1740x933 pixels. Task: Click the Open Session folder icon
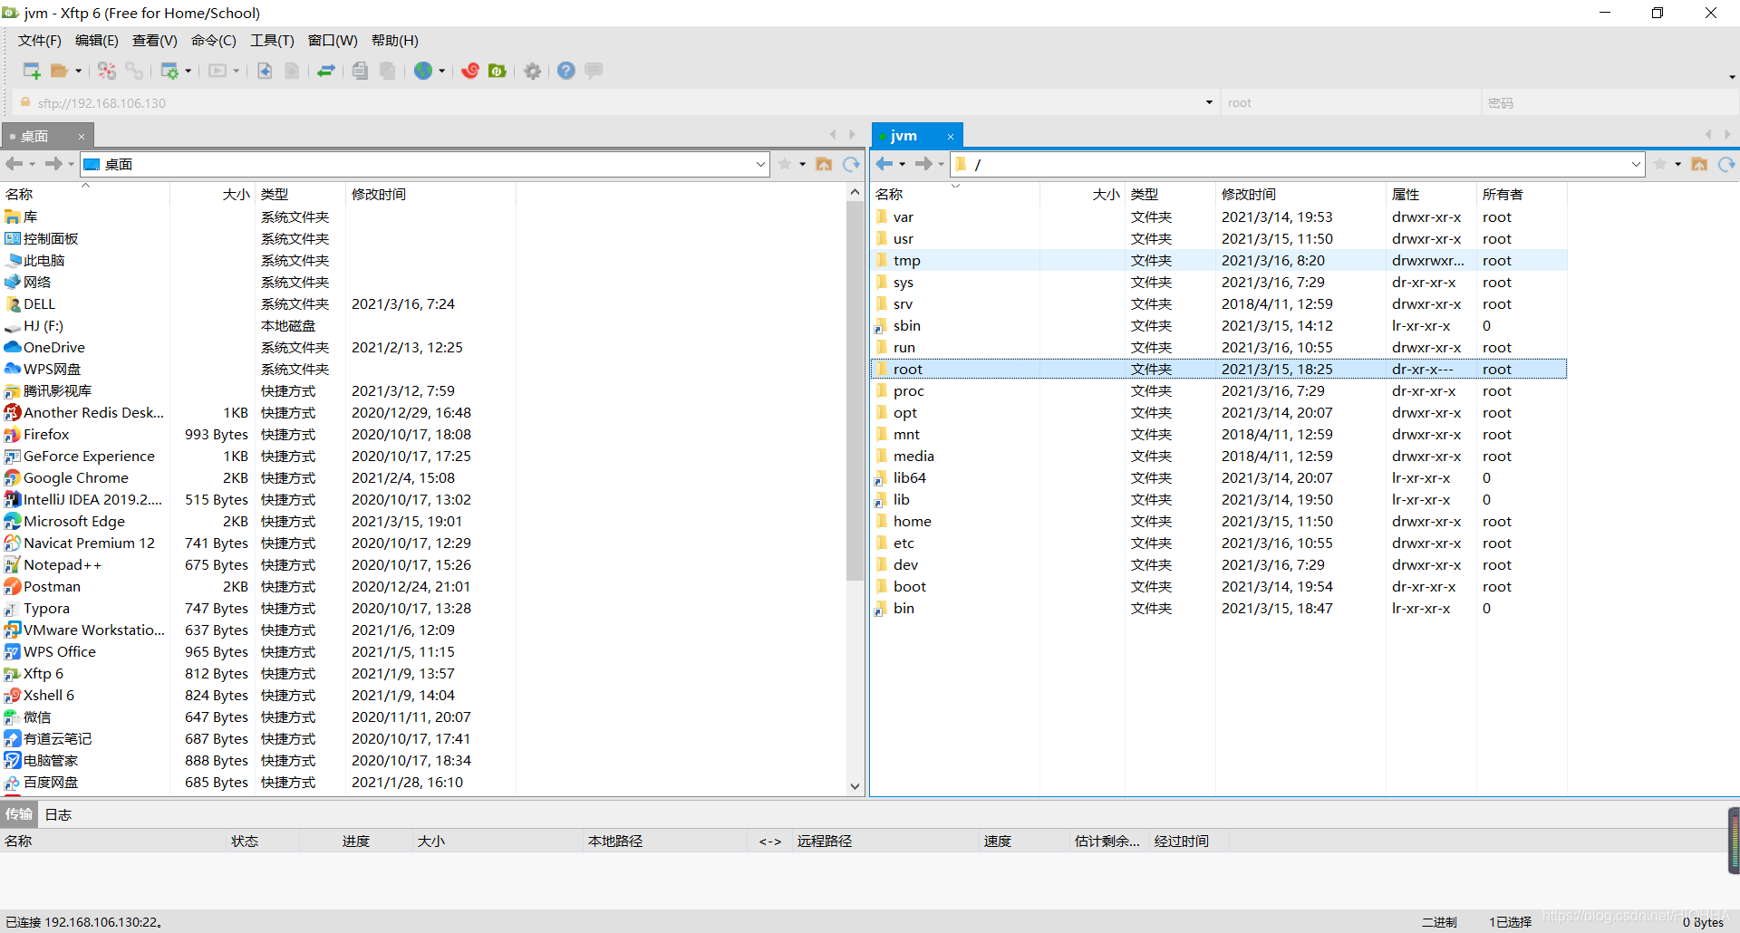coord(60,71)
